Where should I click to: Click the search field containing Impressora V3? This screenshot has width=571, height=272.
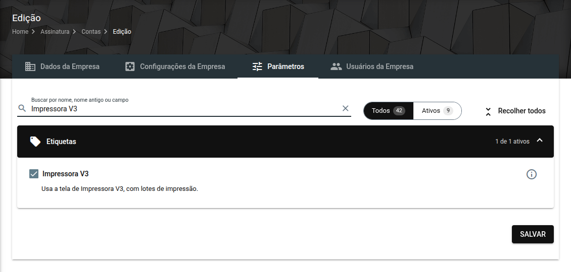click(184, 109)
